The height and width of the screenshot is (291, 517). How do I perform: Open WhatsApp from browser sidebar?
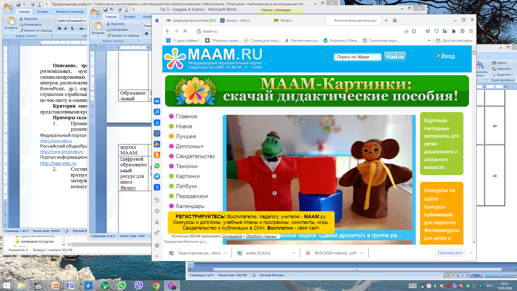tap(157, 166)
